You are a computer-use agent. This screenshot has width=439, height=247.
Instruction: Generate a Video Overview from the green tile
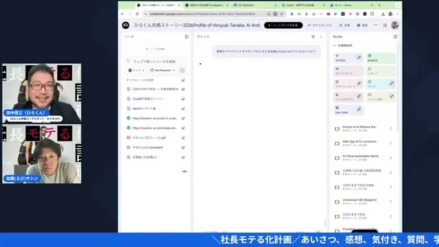click(x=381, y=58)
